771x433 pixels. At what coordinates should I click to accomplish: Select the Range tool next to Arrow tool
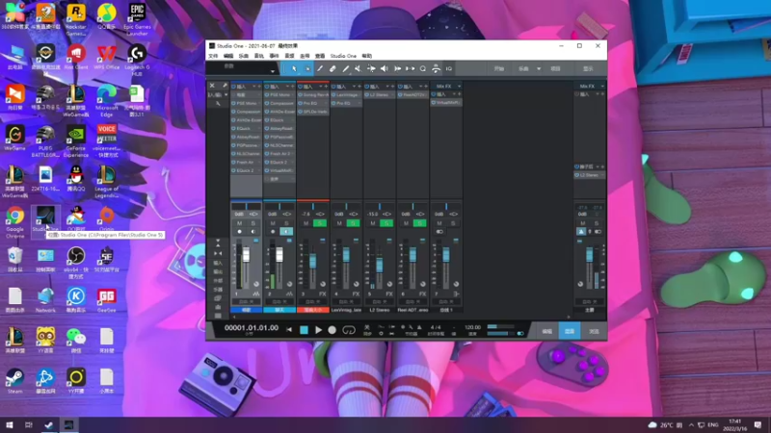pos(306,69)
